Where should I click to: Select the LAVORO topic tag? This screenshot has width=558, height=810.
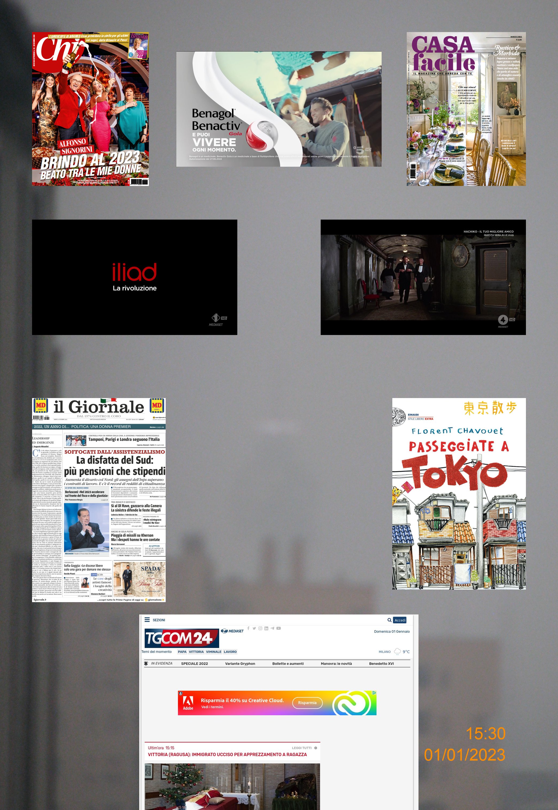230,652
